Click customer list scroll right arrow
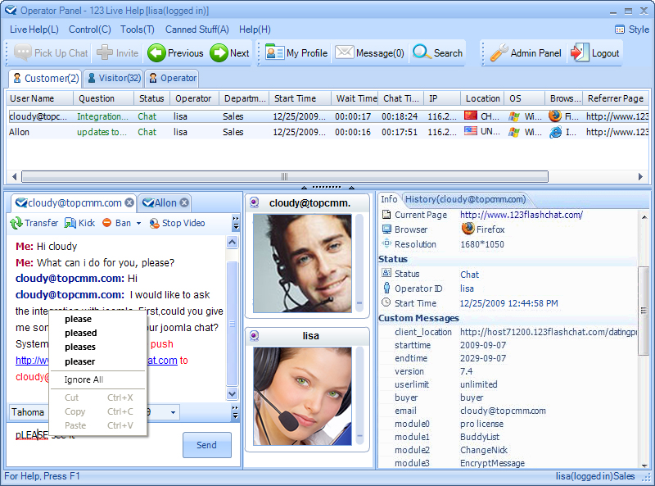Screen dimensions: 655x486 point(640,176)
